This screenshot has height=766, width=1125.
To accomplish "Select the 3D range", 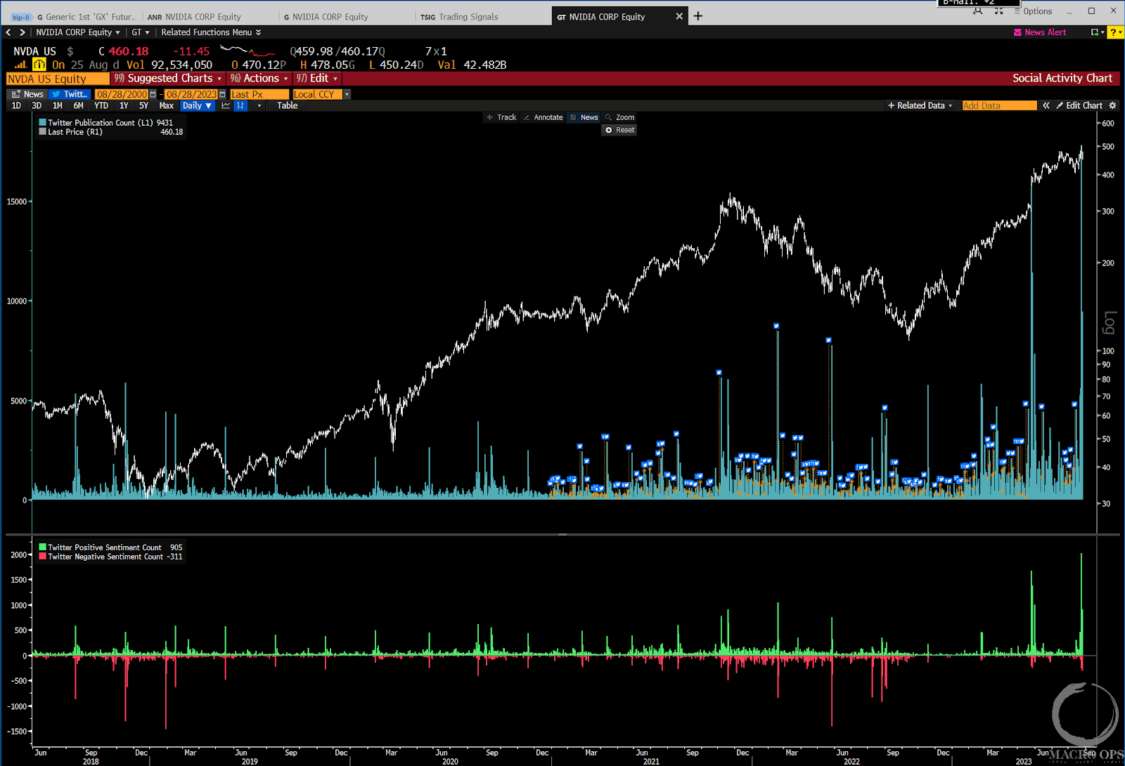I will (x=37, y=105).
